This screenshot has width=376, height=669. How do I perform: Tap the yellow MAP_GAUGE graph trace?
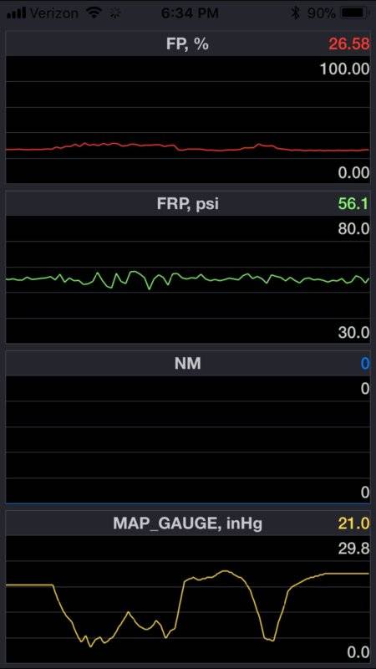pos(187,608)
